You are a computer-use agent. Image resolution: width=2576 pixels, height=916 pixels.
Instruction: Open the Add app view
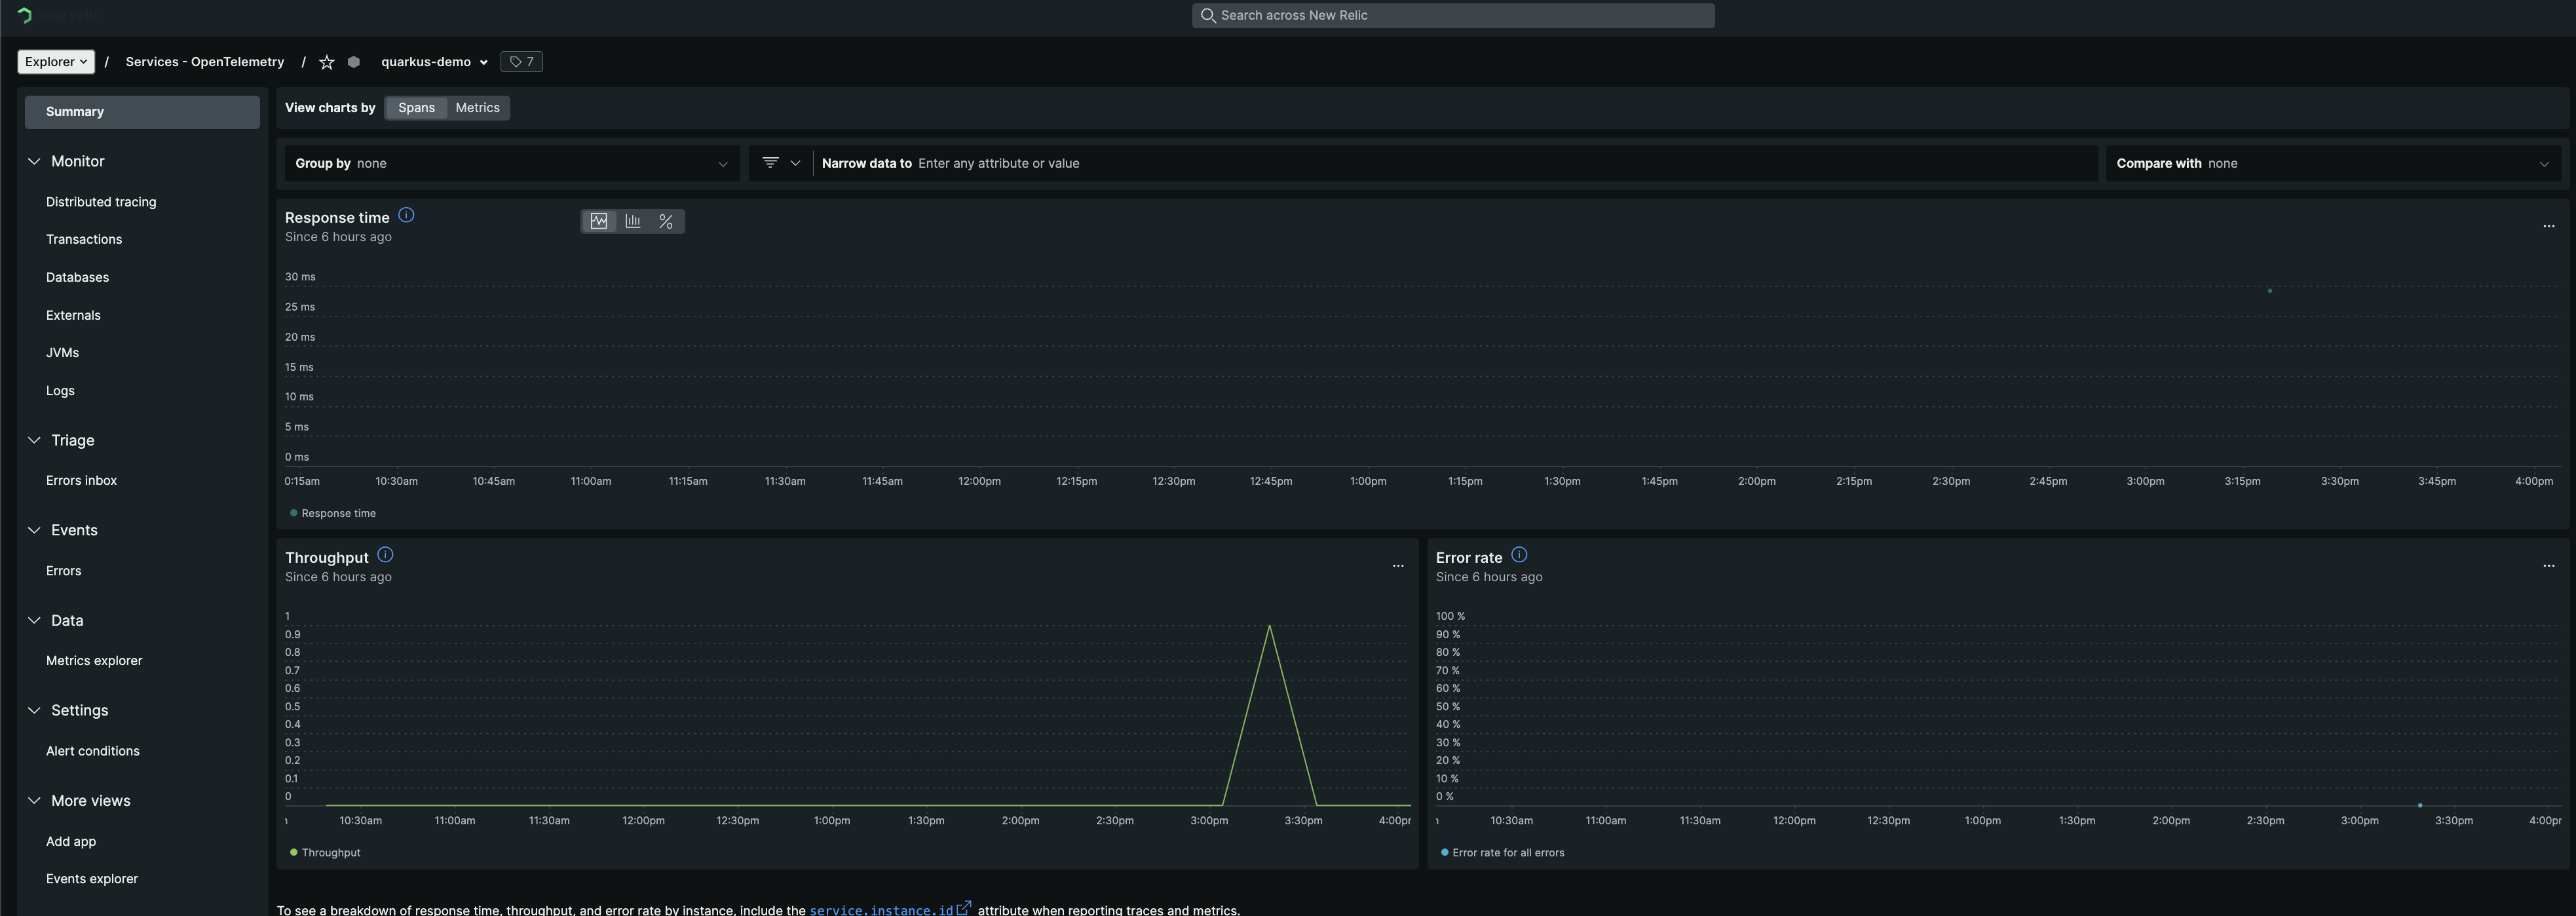pos(71,842)
